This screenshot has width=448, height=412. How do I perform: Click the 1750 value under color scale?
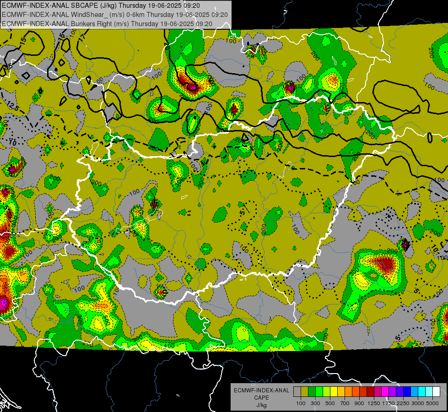[x=389, y=403]
